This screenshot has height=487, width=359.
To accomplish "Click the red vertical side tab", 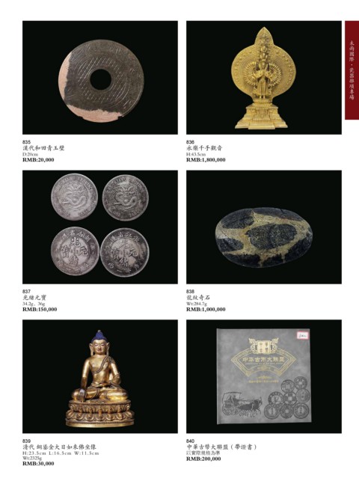I will tap(352, 70).
